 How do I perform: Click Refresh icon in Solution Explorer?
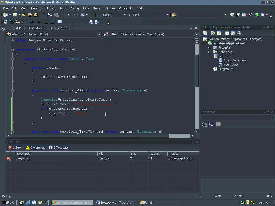click(219, 33)
